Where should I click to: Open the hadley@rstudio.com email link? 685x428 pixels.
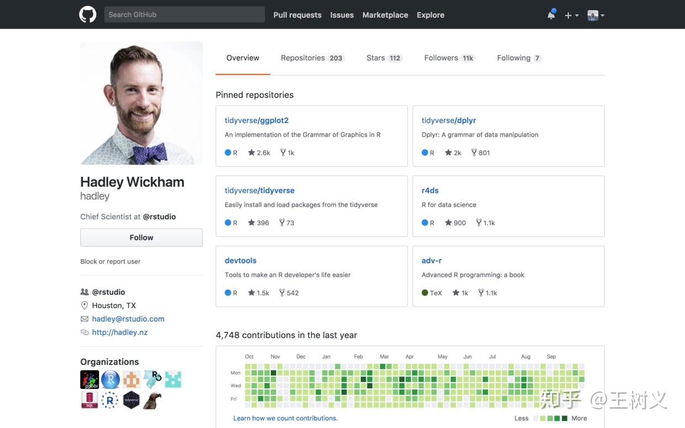pyautogui.click(x=128, y=319)
